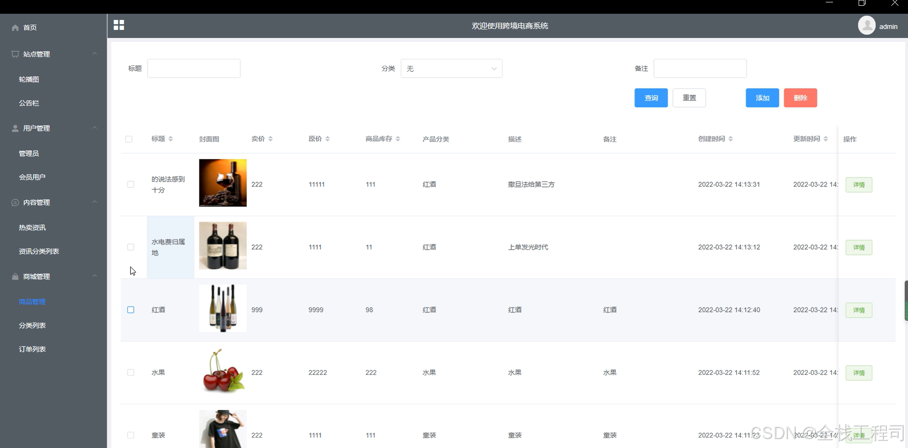The height and width of the screenshot is (448, 908).
Task: Click the 站点管理 monitor icon
Action: pyautogui.click(x=15, y=54)
